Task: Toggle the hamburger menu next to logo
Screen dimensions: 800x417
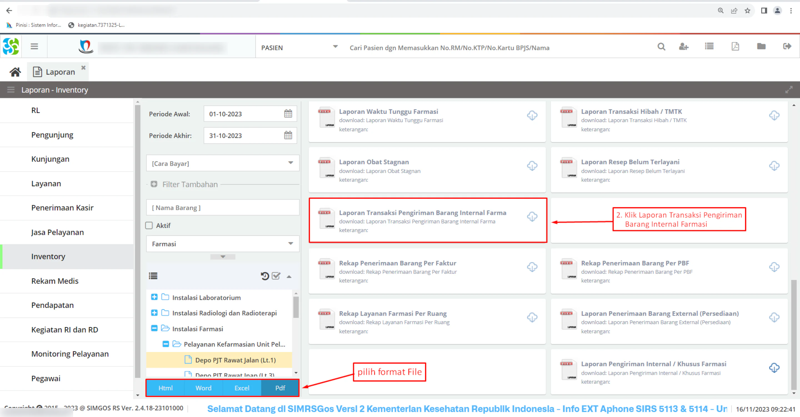Action: (x=34, y=46)
